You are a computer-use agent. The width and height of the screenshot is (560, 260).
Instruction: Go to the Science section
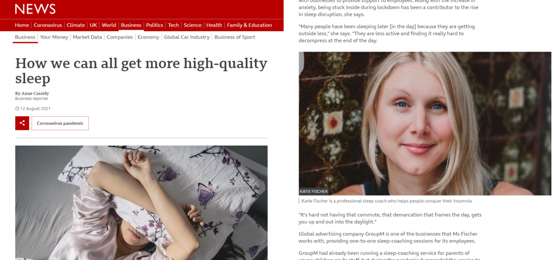[x=193, y=25]
